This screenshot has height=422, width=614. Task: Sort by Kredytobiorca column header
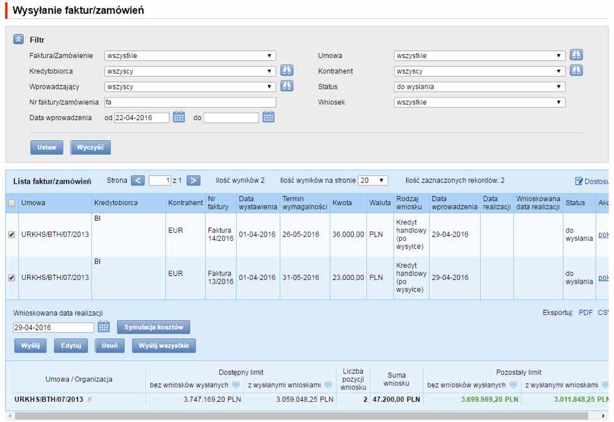116,203
